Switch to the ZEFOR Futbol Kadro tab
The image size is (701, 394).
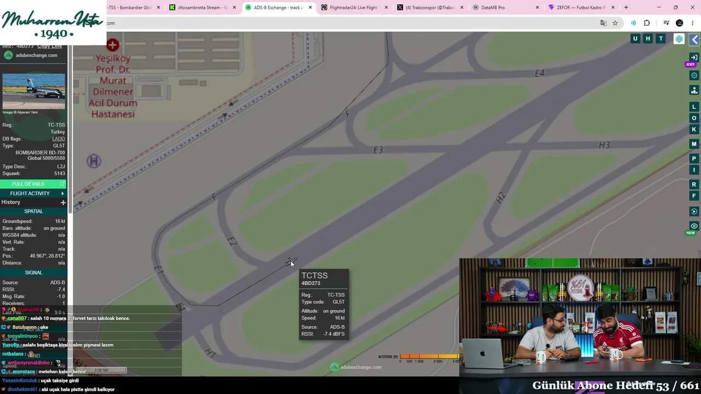click(581, 8)
